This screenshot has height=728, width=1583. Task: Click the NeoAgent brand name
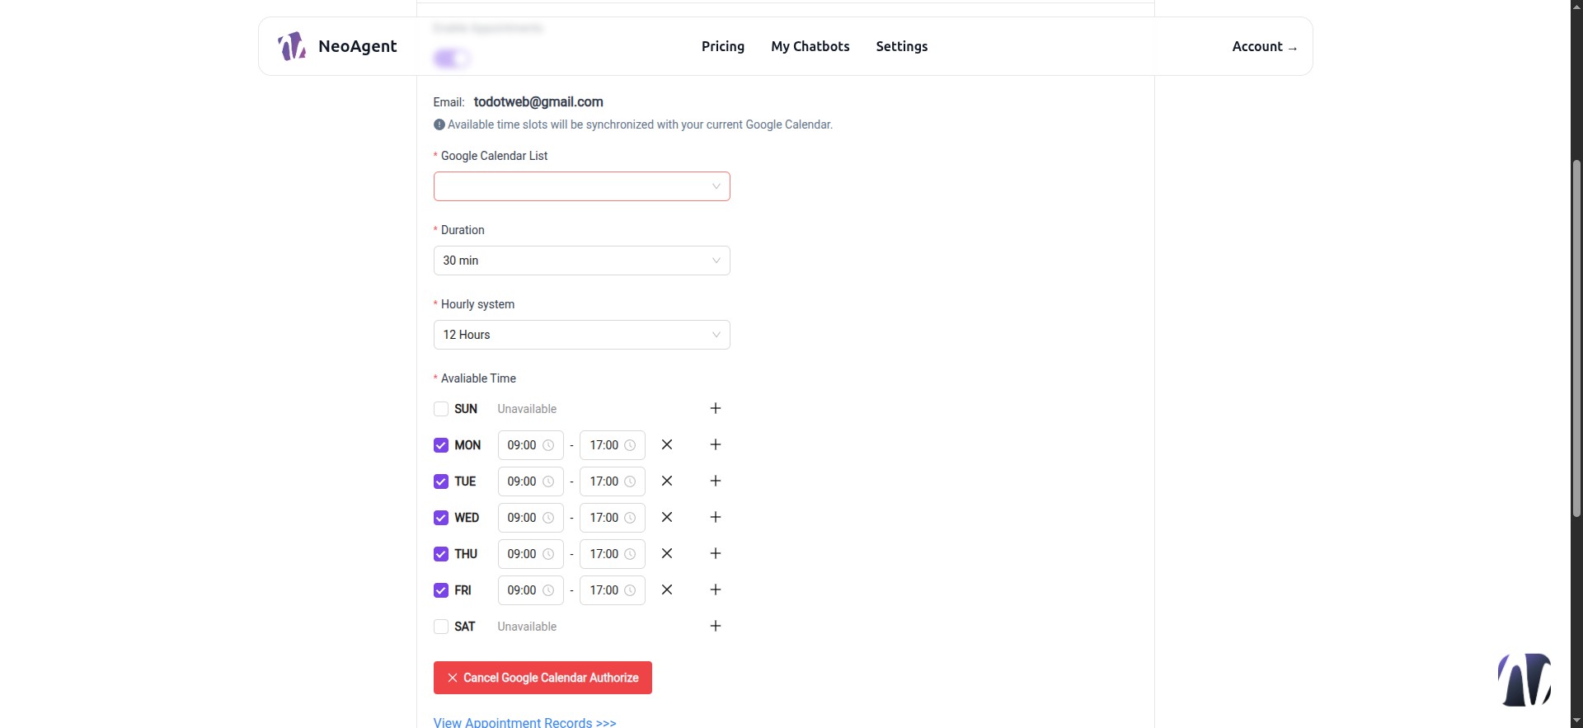tap(358, 46)
